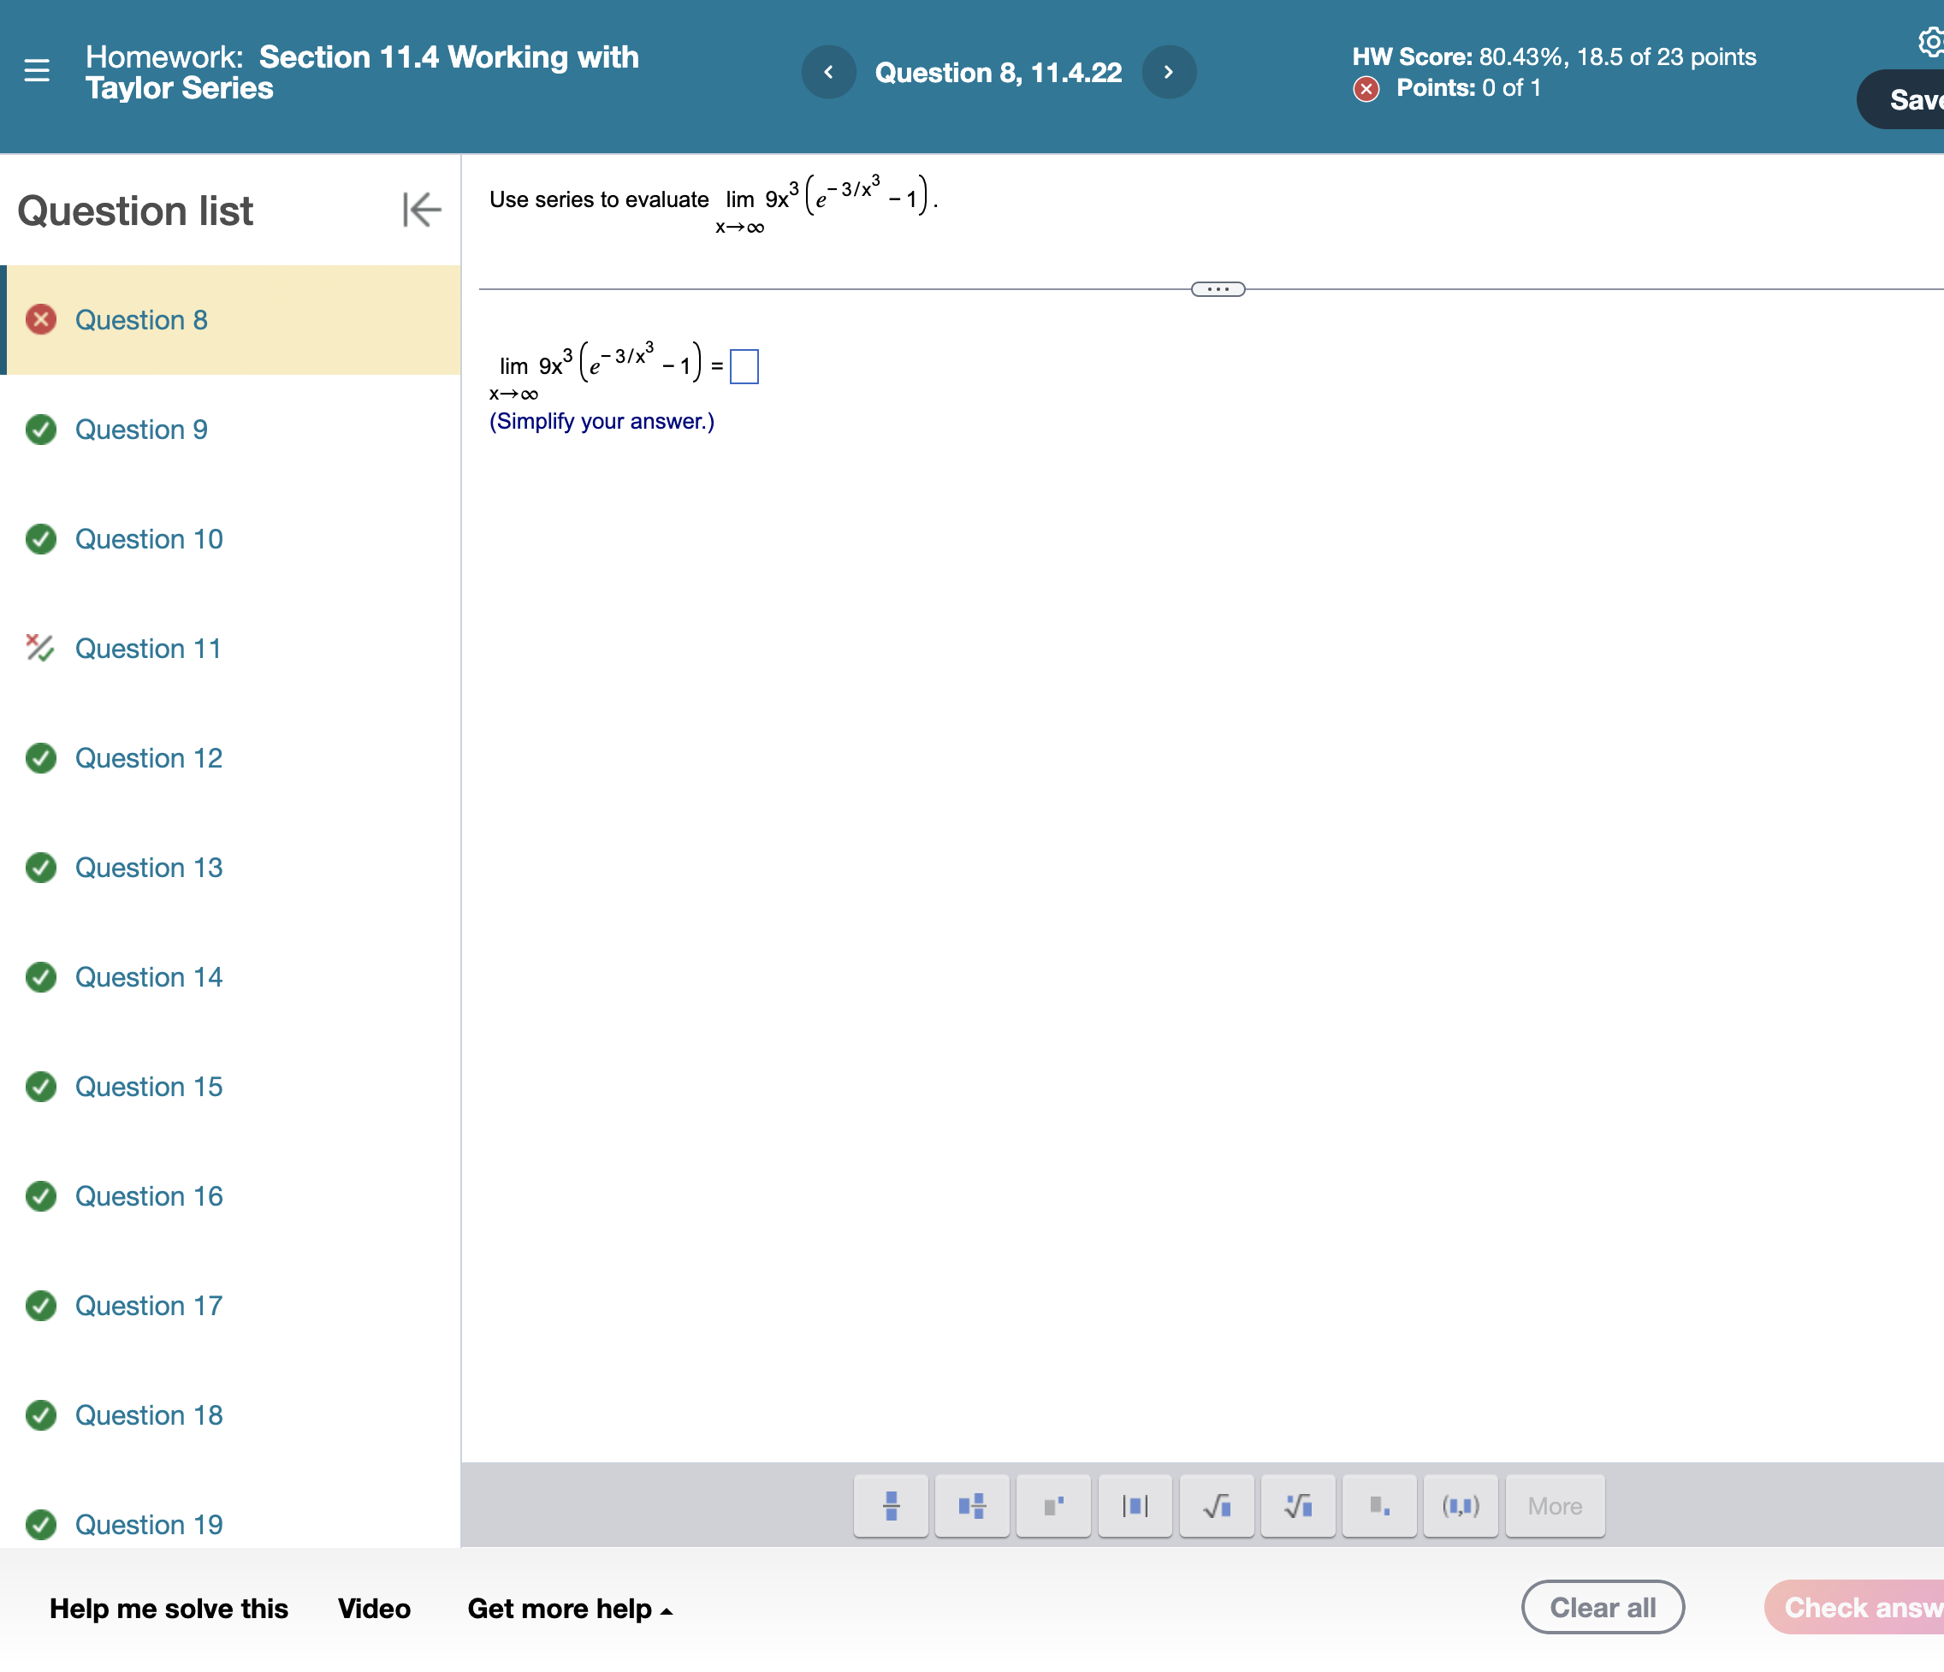Select Question 11 in the list

(x=147, y=649)
